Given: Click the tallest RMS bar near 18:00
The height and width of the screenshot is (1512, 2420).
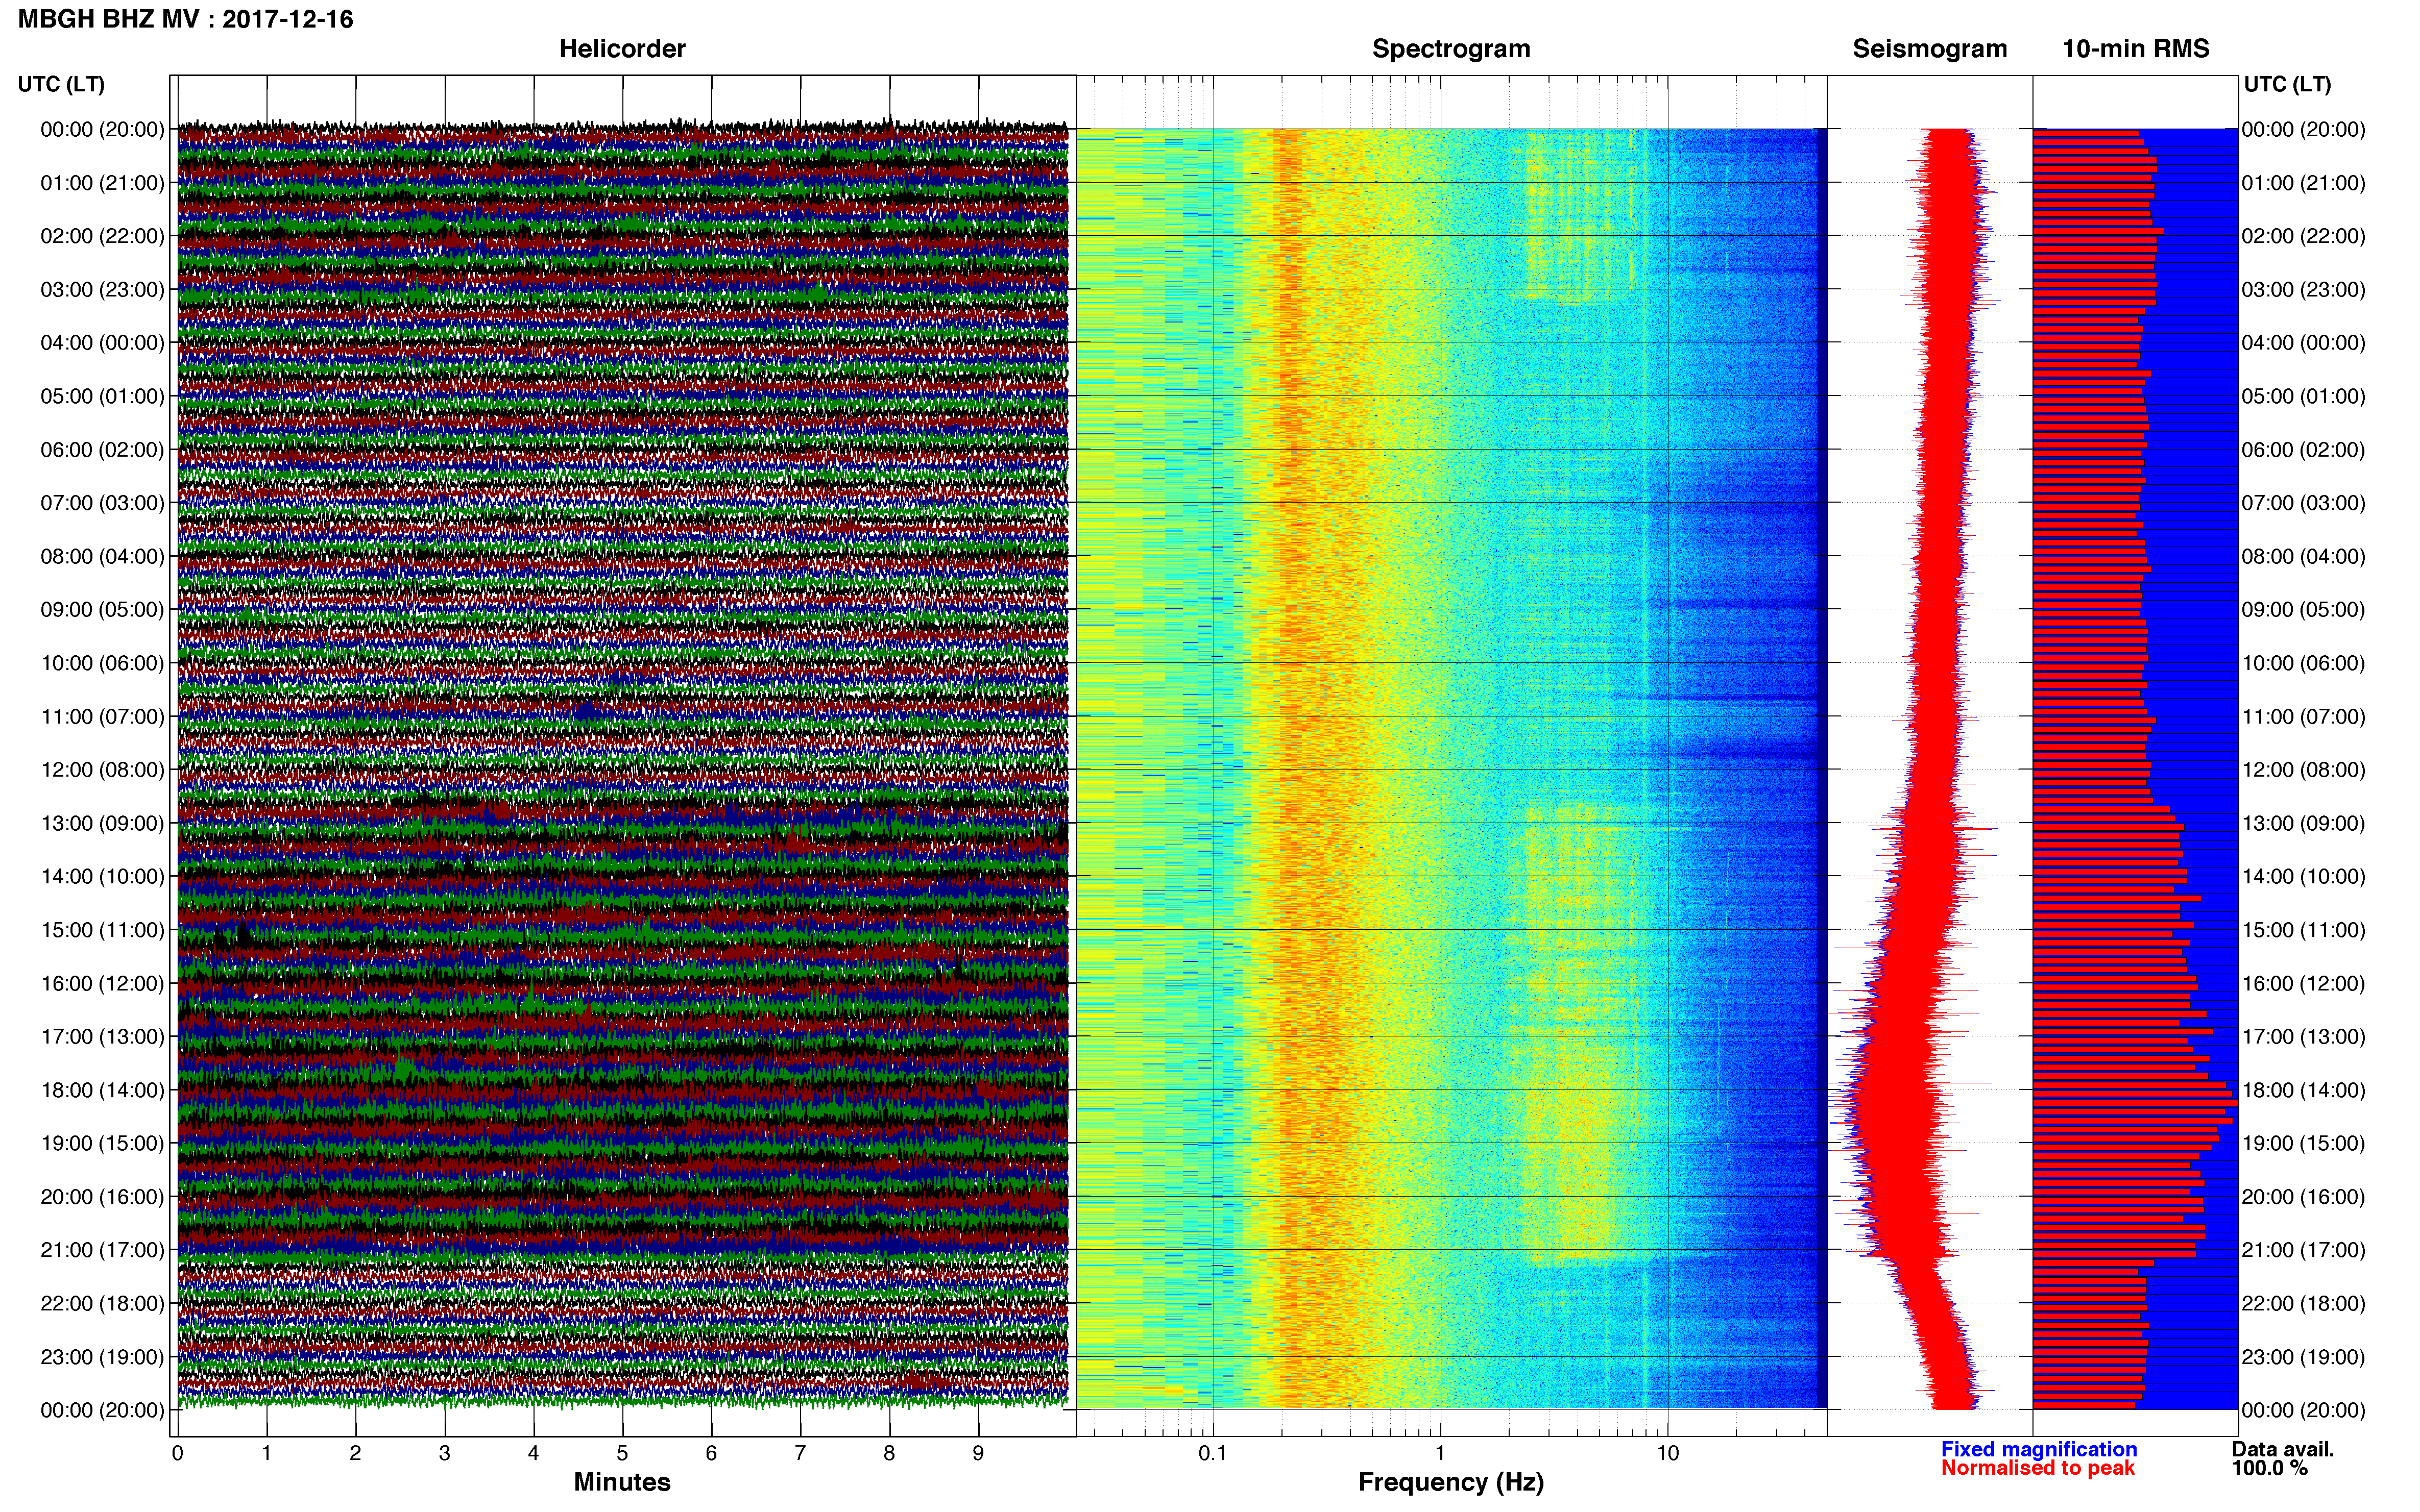Looking at the screenshot, I should 2135,1103.
